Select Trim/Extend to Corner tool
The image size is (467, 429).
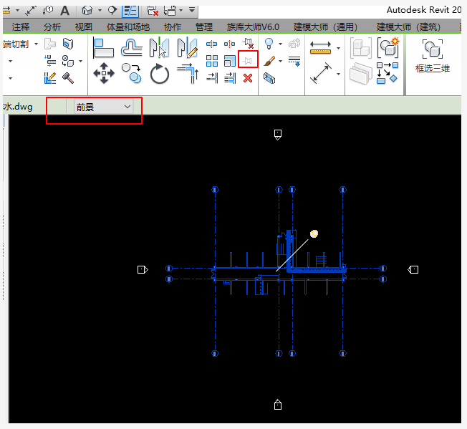tap(188, 74)
